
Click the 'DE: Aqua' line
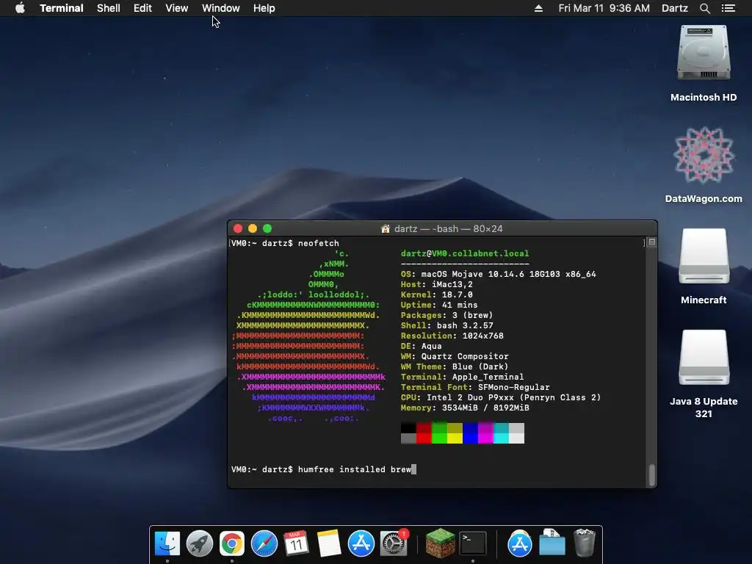click(x=421, y=347)
